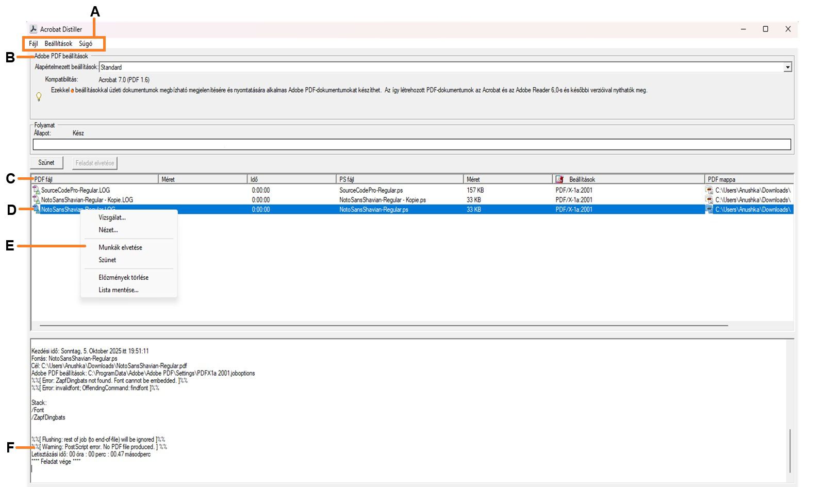Click the lightbulb hint icon
The width and height of the screenshot is (825, 487).
(x=39, y=96)
